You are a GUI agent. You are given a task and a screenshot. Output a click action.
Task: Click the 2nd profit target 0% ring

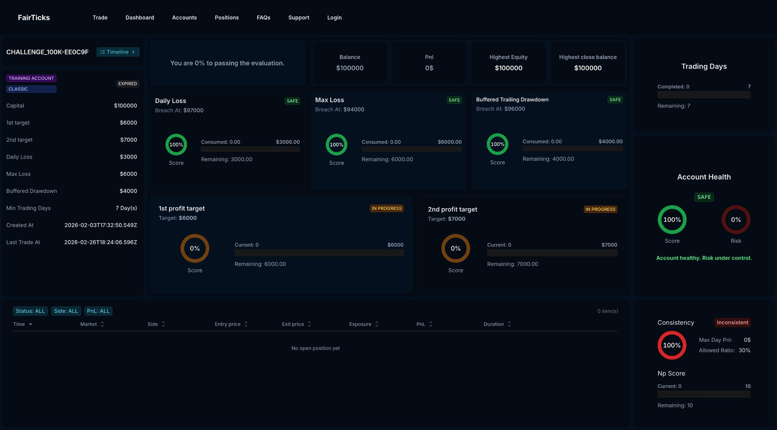click(456, 248)
